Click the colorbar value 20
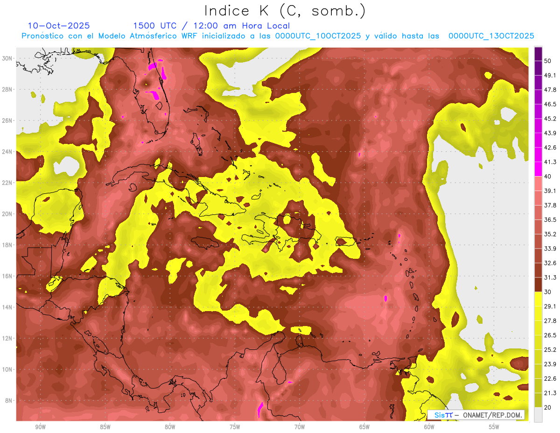 pyautogui.click(x=548, y=407)
